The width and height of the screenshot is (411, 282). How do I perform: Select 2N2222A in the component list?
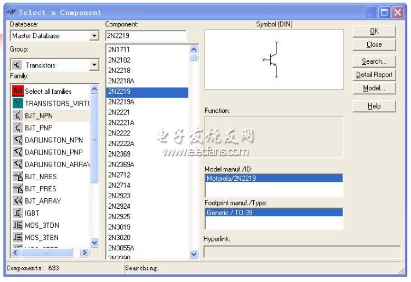point(121,143)
